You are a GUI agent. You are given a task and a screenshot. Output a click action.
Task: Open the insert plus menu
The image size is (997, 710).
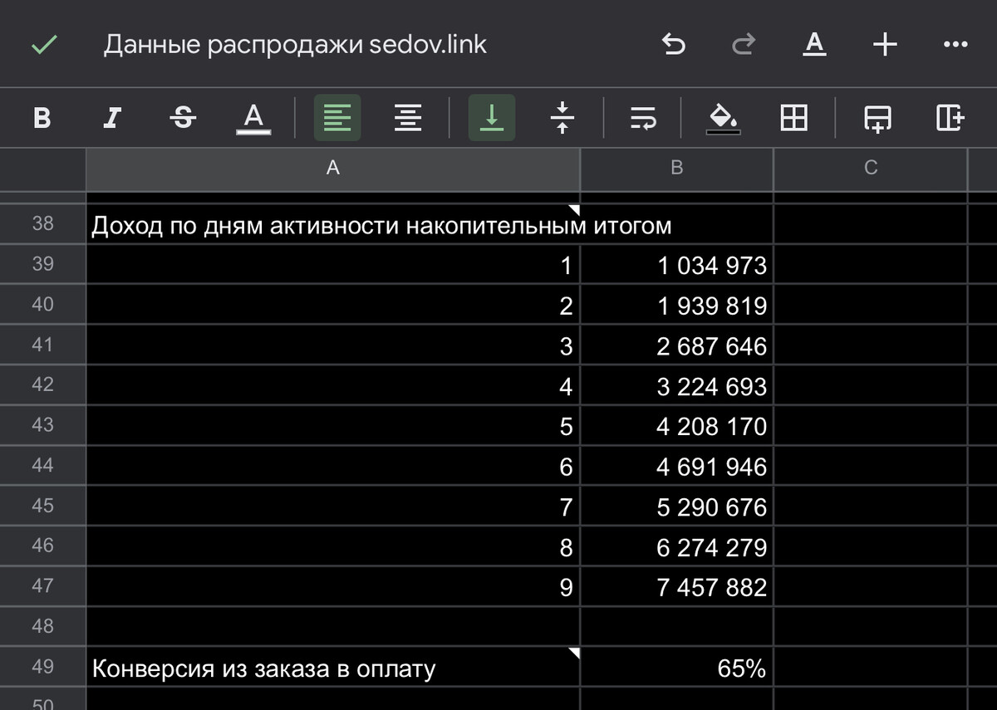tap(886, 44)
